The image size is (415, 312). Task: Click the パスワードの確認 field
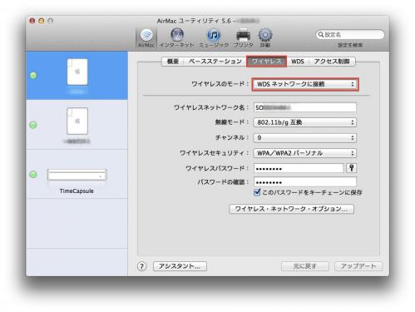[305, 182]
